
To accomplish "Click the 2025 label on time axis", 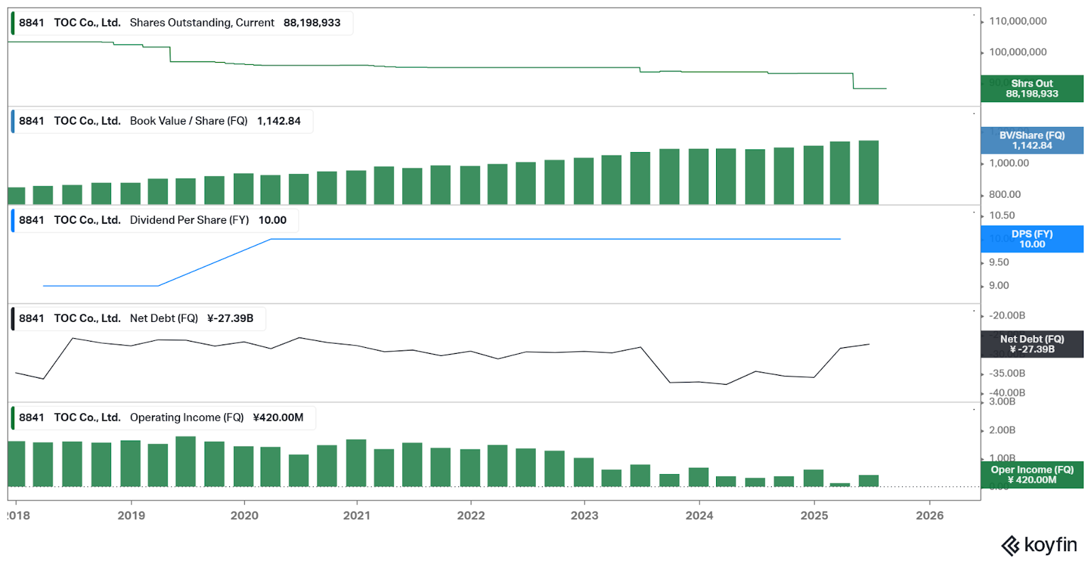I will click(814, 516).
